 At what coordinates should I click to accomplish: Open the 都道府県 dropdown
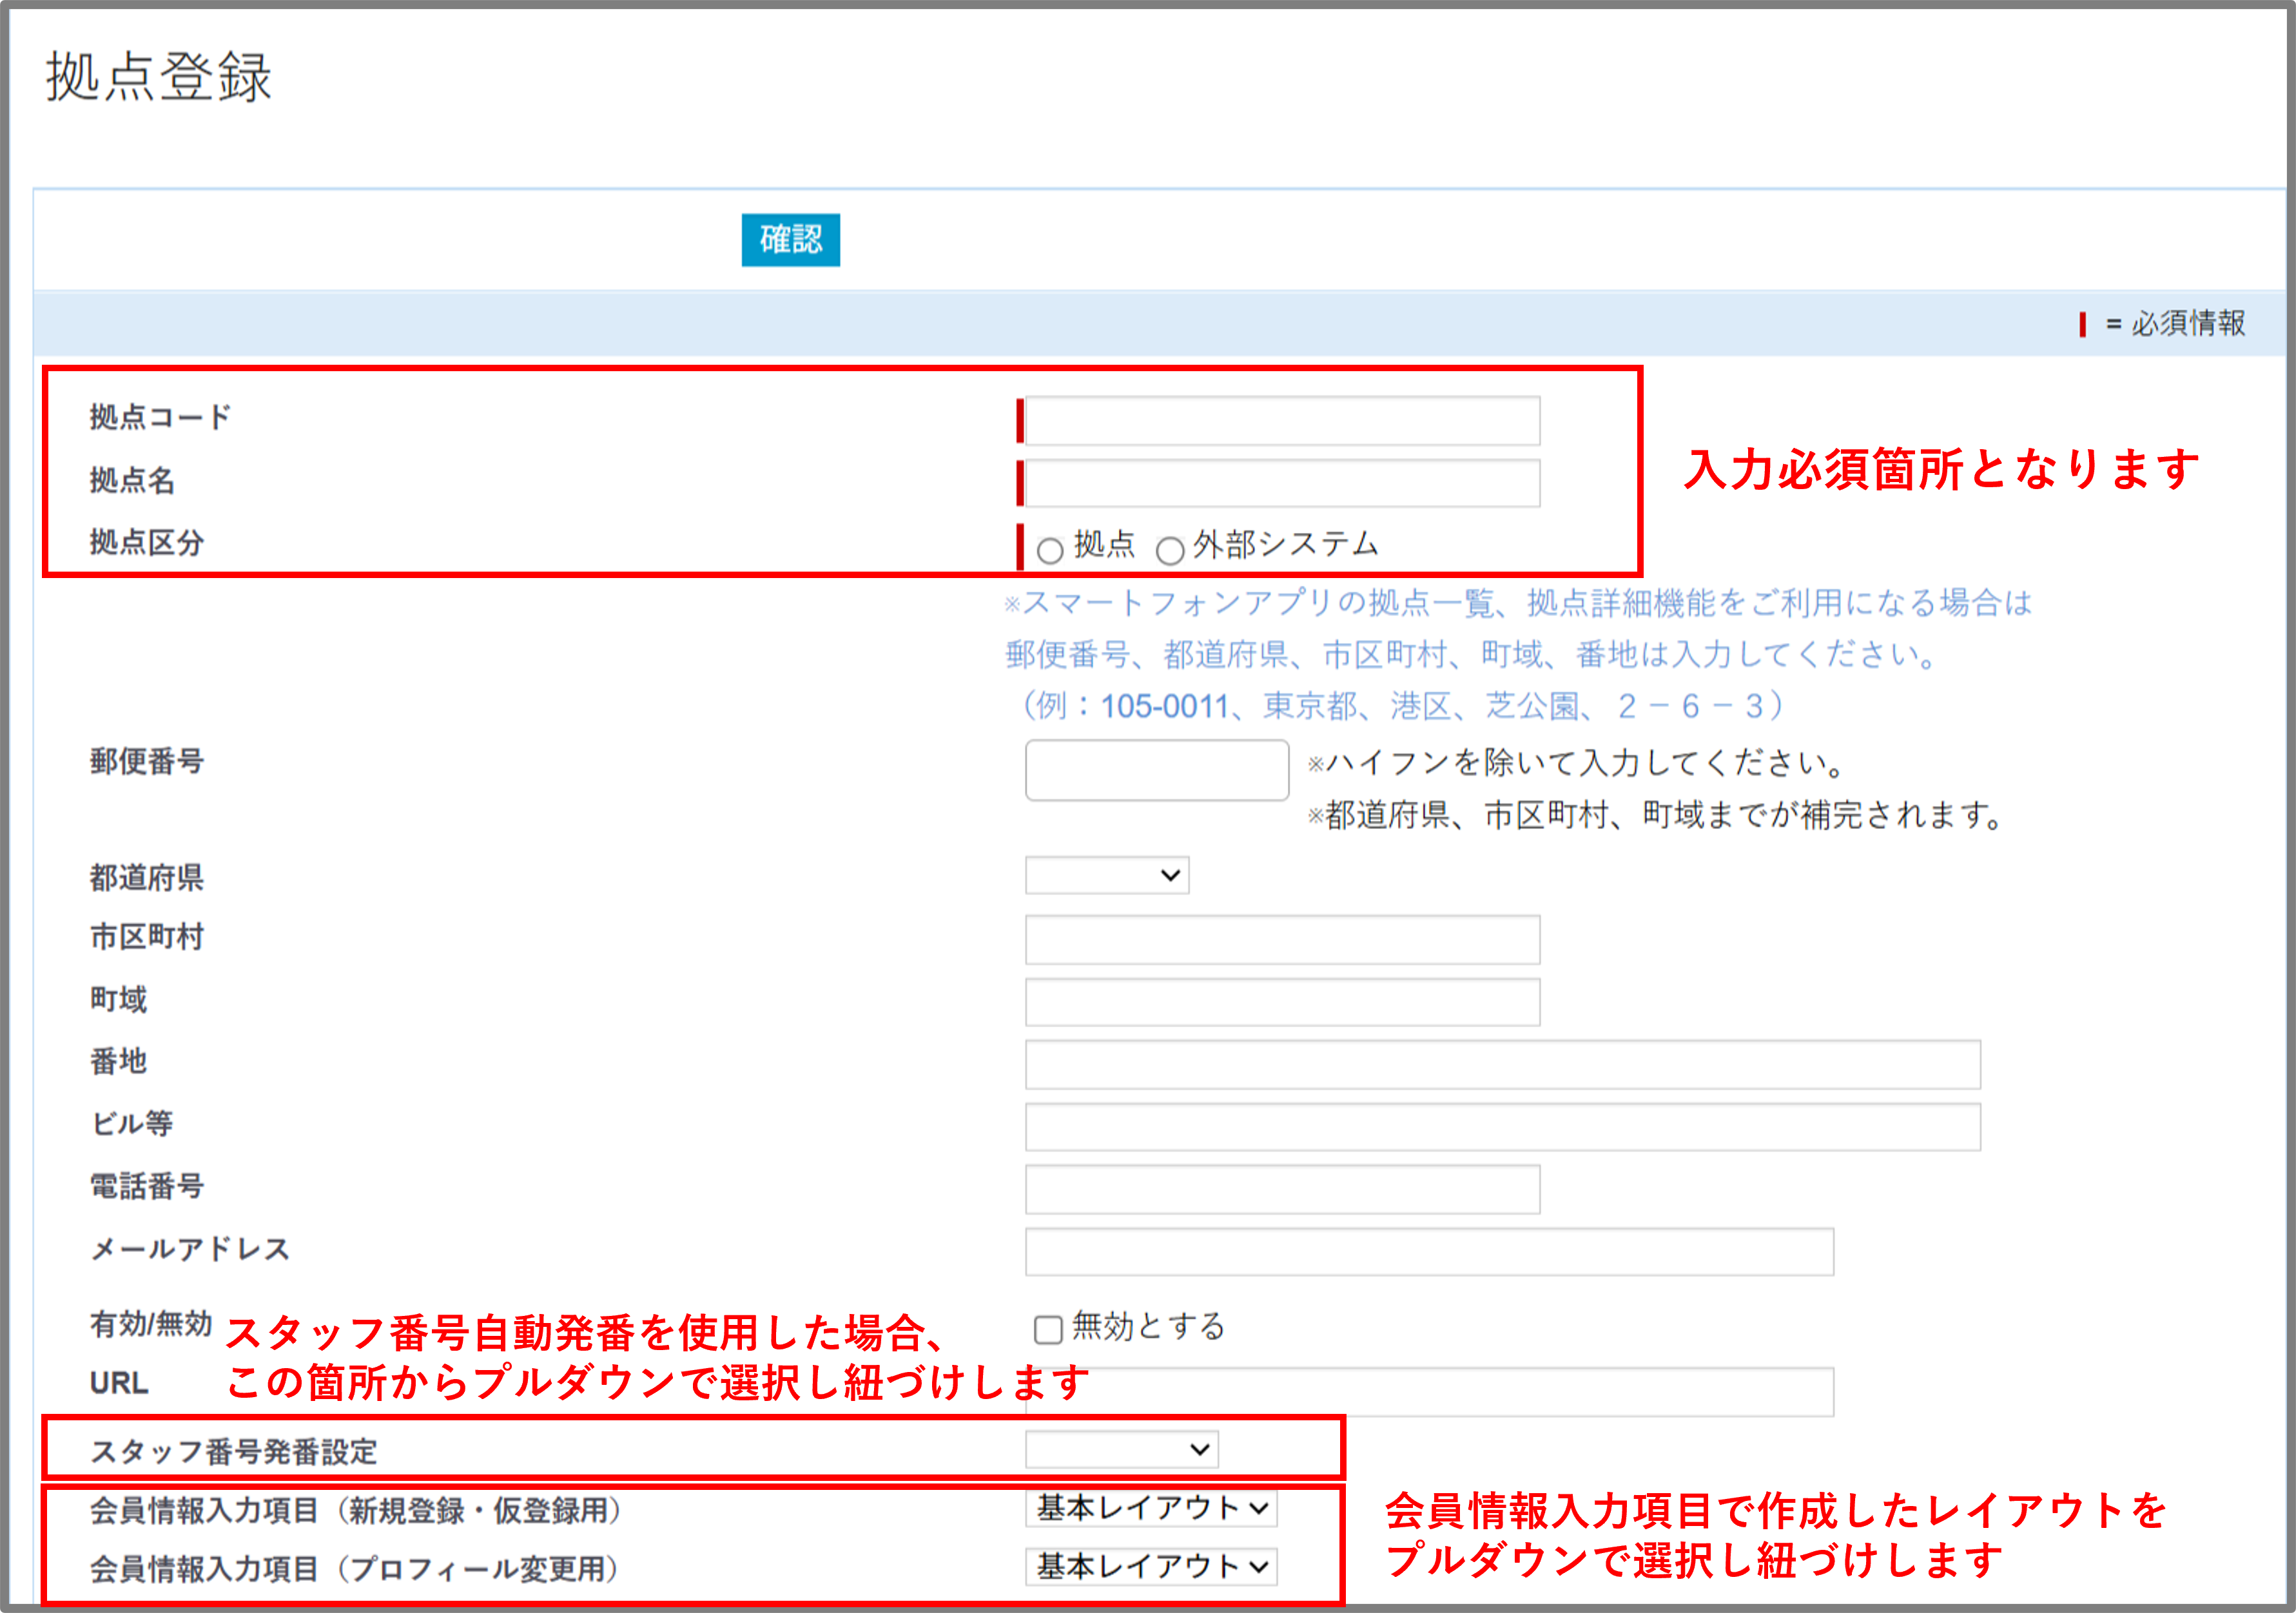(1107, 875)
